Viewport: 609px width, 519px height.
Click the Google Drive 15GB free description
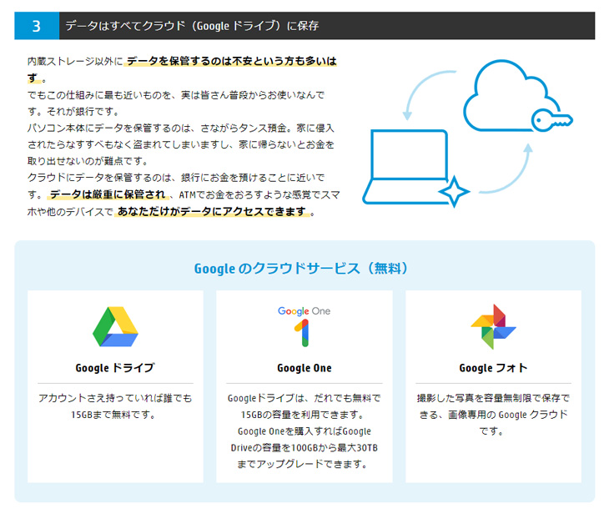pos(115,406)
